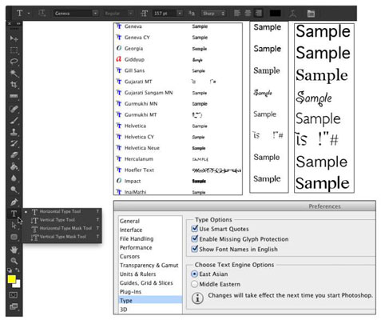Select the Zoom magnifier tool
The width and height of the screenshot is (381, 320).
click(x=14, y=261)
